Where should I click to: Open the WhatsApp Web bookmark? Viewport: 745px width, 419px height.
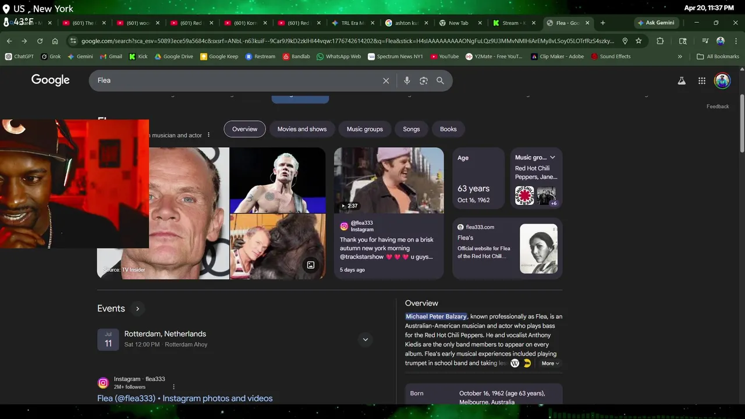click(339, 56)
